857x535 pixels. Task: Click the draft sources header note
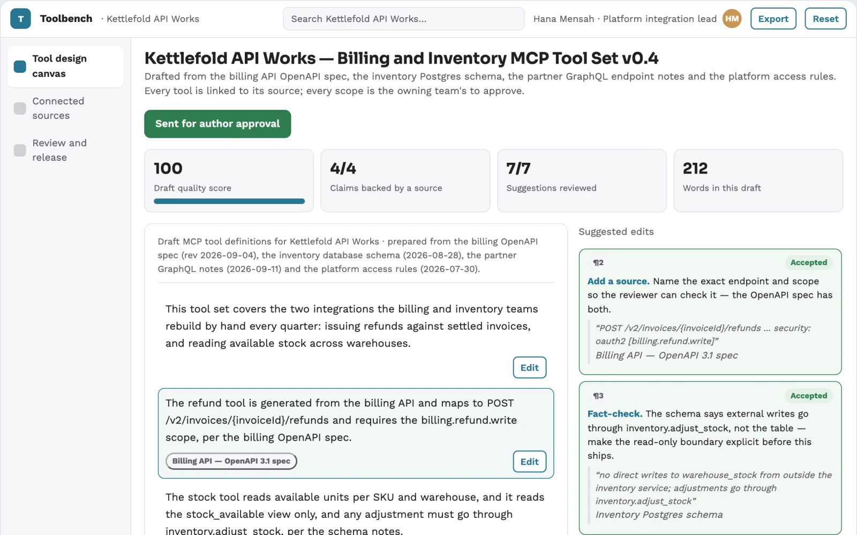point(348,255)
